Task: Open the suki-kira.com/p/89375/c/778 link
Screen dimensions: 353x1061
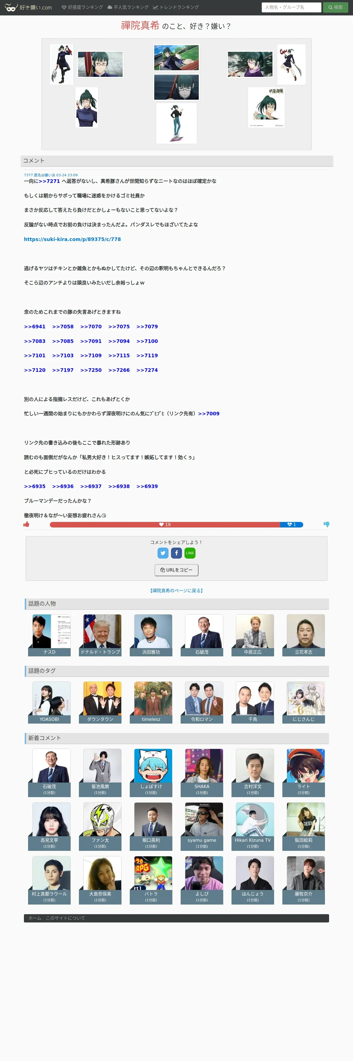Action: [72, 239]
